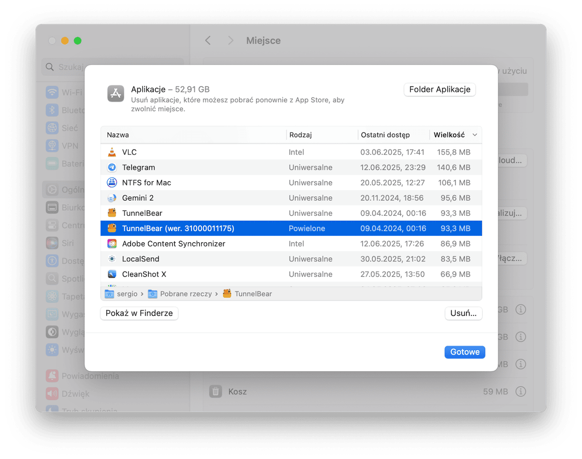
Task: Go forward with the right chevron
Action: [231, 41]
